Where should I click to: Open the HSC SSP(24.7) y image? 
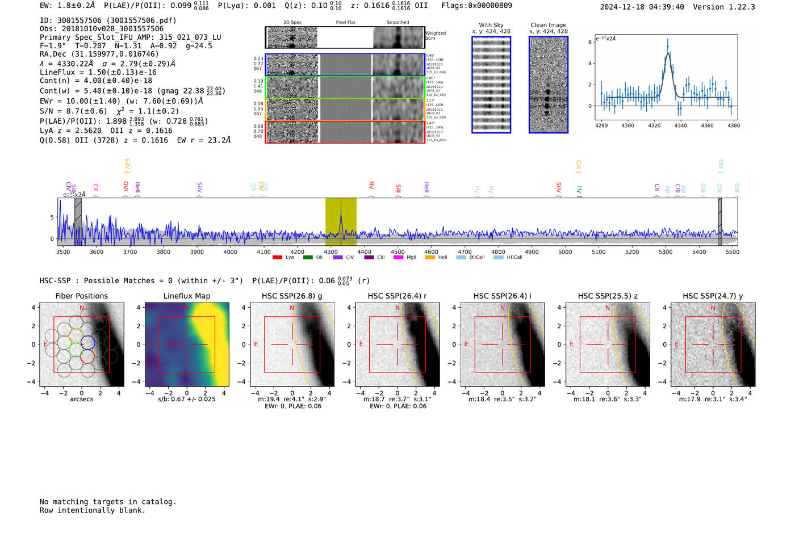(713, 345)
